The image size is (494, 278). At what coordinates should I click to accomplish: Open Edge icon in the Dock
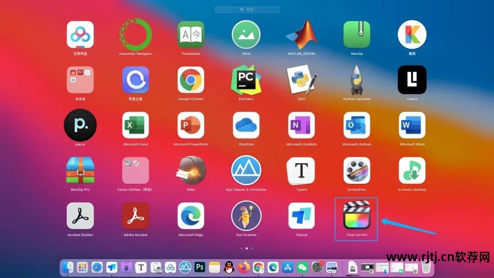[x=273, y=267]
